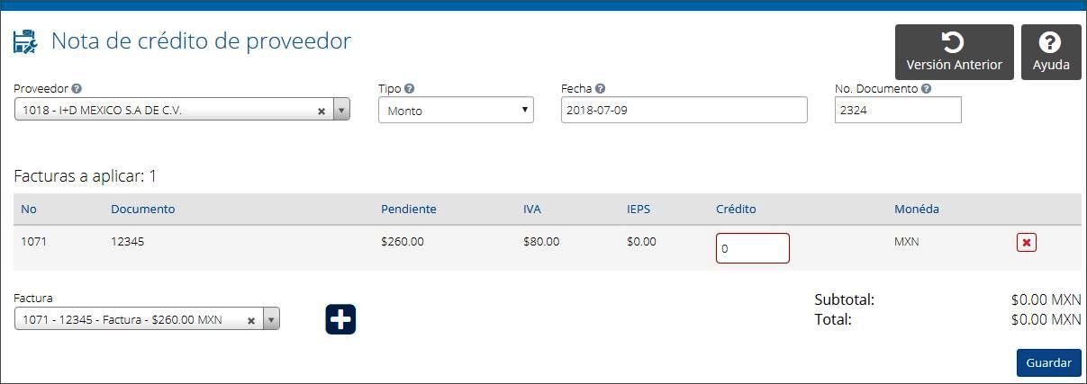Click the Documento column header

tap(143, 209)
